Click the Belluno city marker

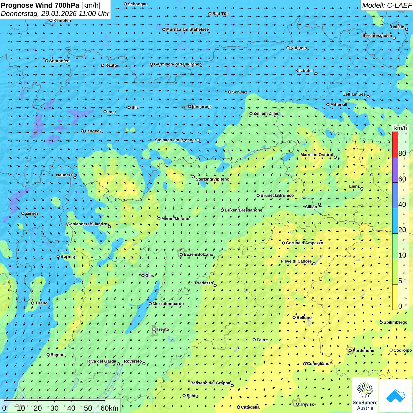click(294, 317)
